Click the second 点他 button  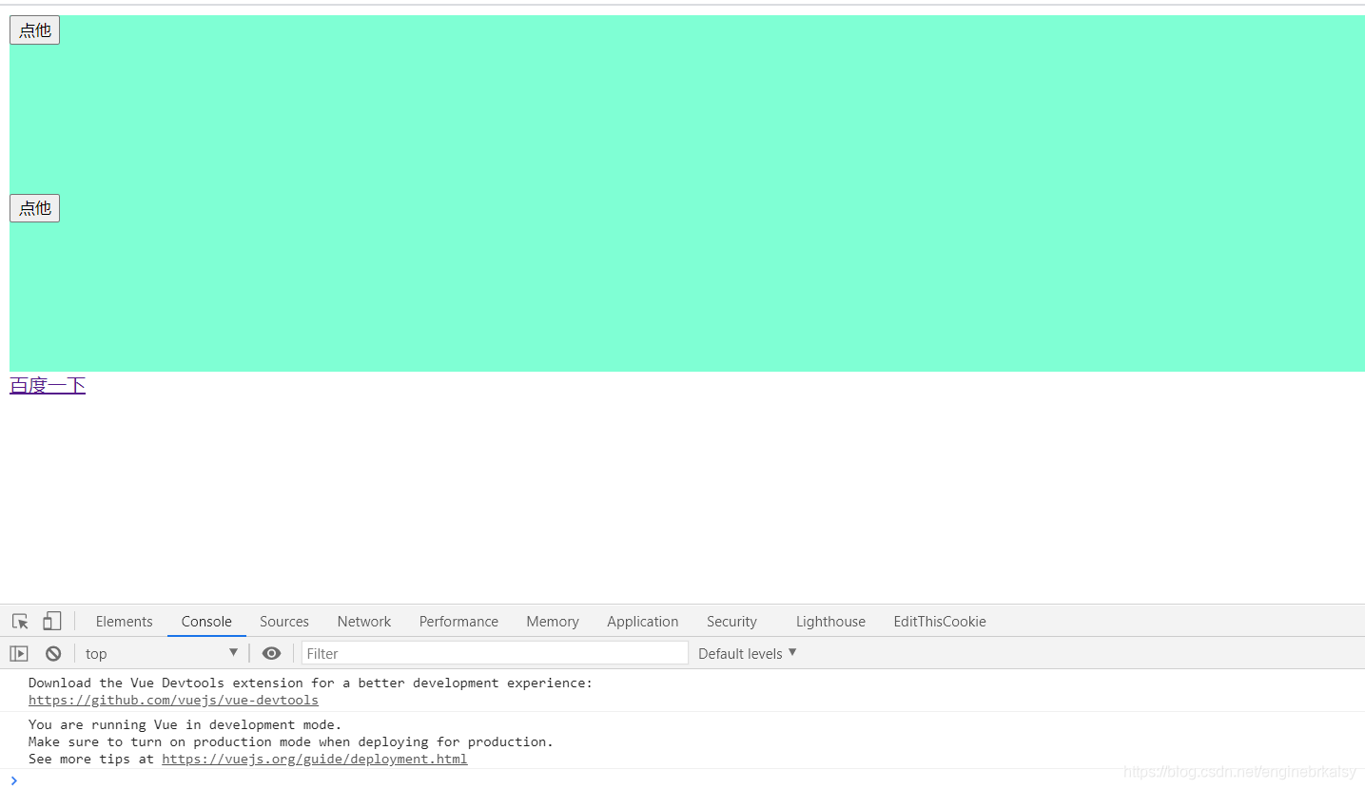(x=35, y=208)
